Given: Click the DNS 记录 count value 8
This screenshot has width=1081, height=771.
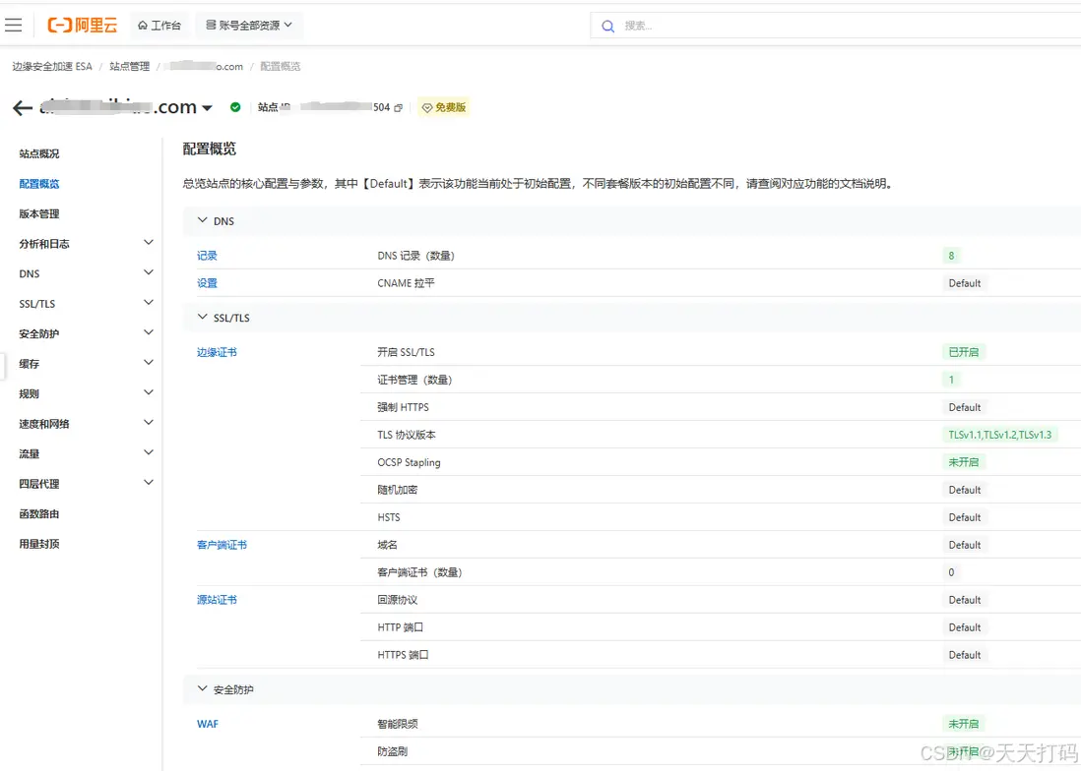Looking at the screenshot, I should pyautogui.click(x=951, y=256).
